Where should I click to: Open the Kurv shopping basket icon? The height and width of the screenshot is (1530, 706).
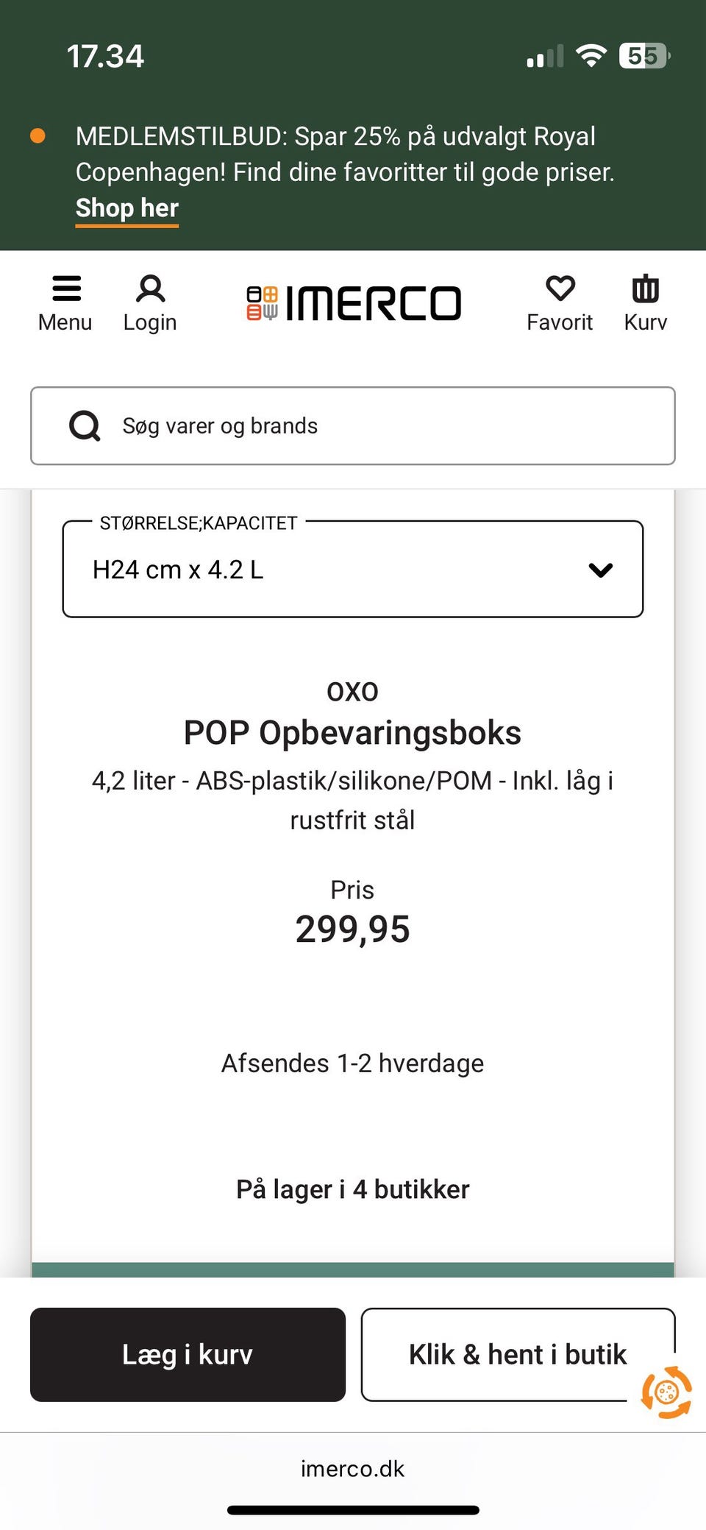(645, 289)
